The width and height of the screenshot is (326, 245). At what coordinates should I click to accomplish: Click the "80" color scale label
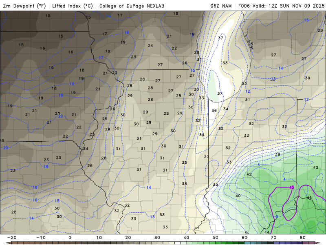click(x=303, y=238)
